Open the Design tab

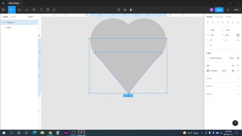tap(209, 17)
